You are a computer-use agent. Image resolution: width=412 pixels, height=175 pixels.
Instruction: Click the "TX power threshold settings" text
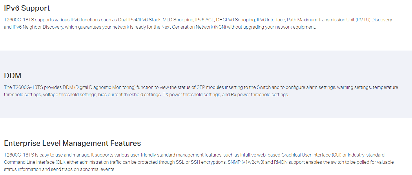coord(191,95)
